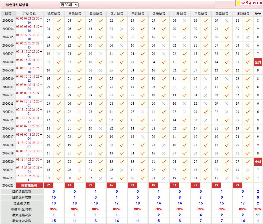Open the 近20期 period dropdown
This screenshot has width=263, height=224.
click(69, 5)
